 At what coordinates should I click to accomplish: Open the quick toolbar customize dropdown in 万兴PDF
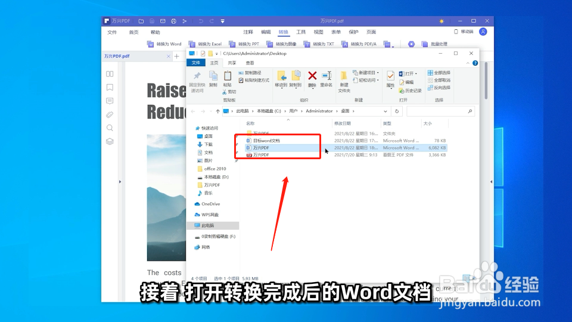pyautogui.click(x=222, y=21)
